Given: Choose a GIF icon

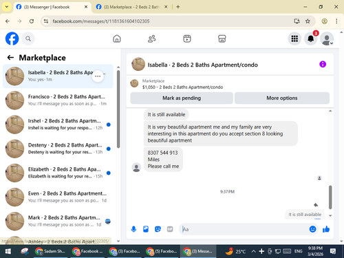Looking at the screenshot, I should 170,229.
